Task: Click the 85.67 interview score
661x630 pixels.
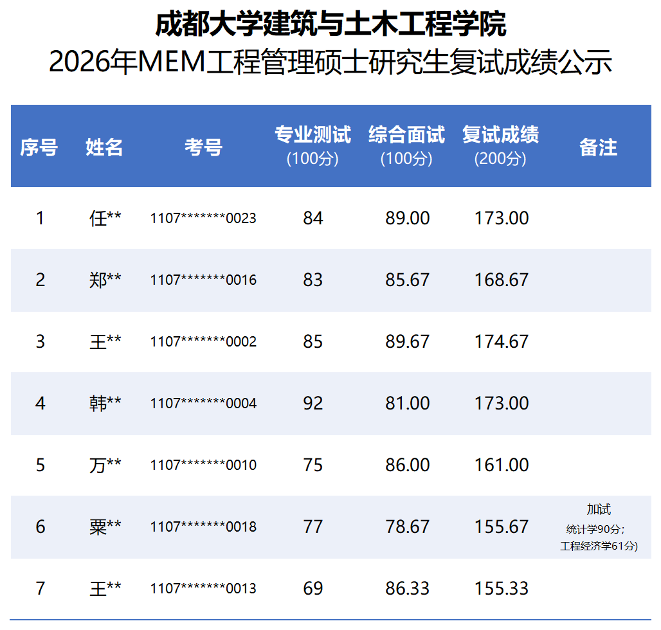Action: 407,280
